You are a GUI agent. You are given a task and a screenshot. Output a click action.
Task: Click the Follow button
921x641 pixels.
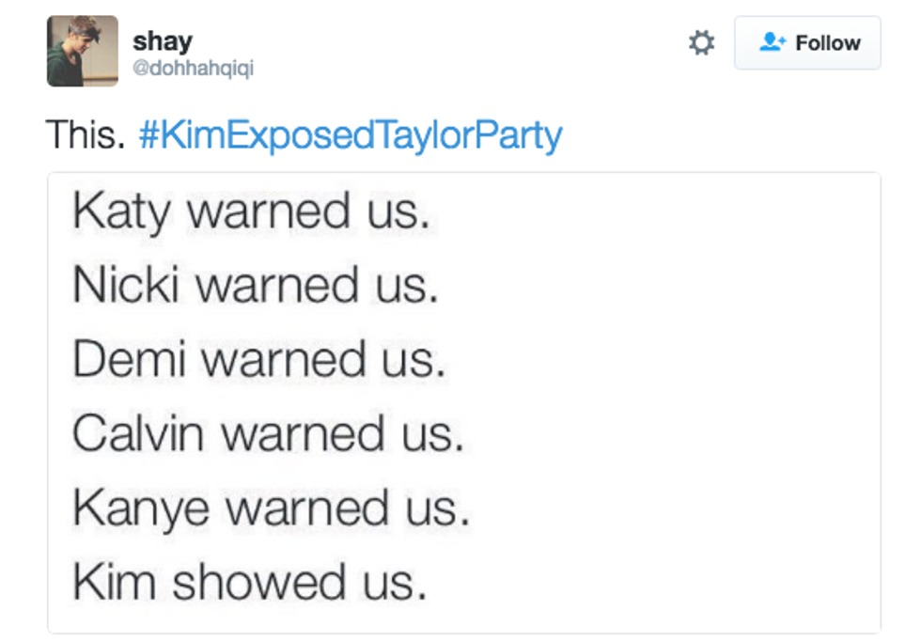pyautogui.click(x=807, y=43)
